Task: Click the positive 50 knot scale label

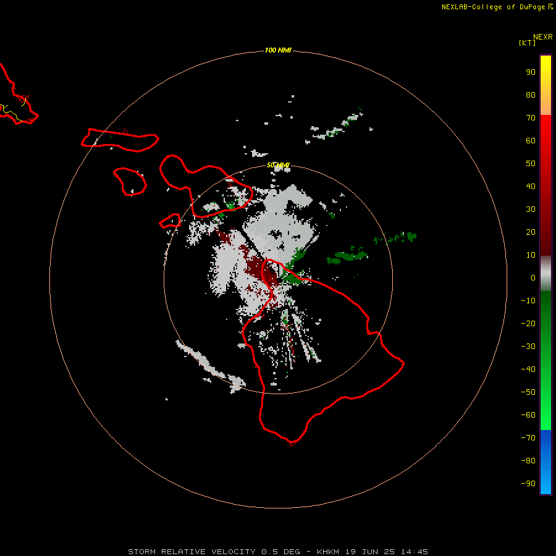Action: (x=531, y=164)
